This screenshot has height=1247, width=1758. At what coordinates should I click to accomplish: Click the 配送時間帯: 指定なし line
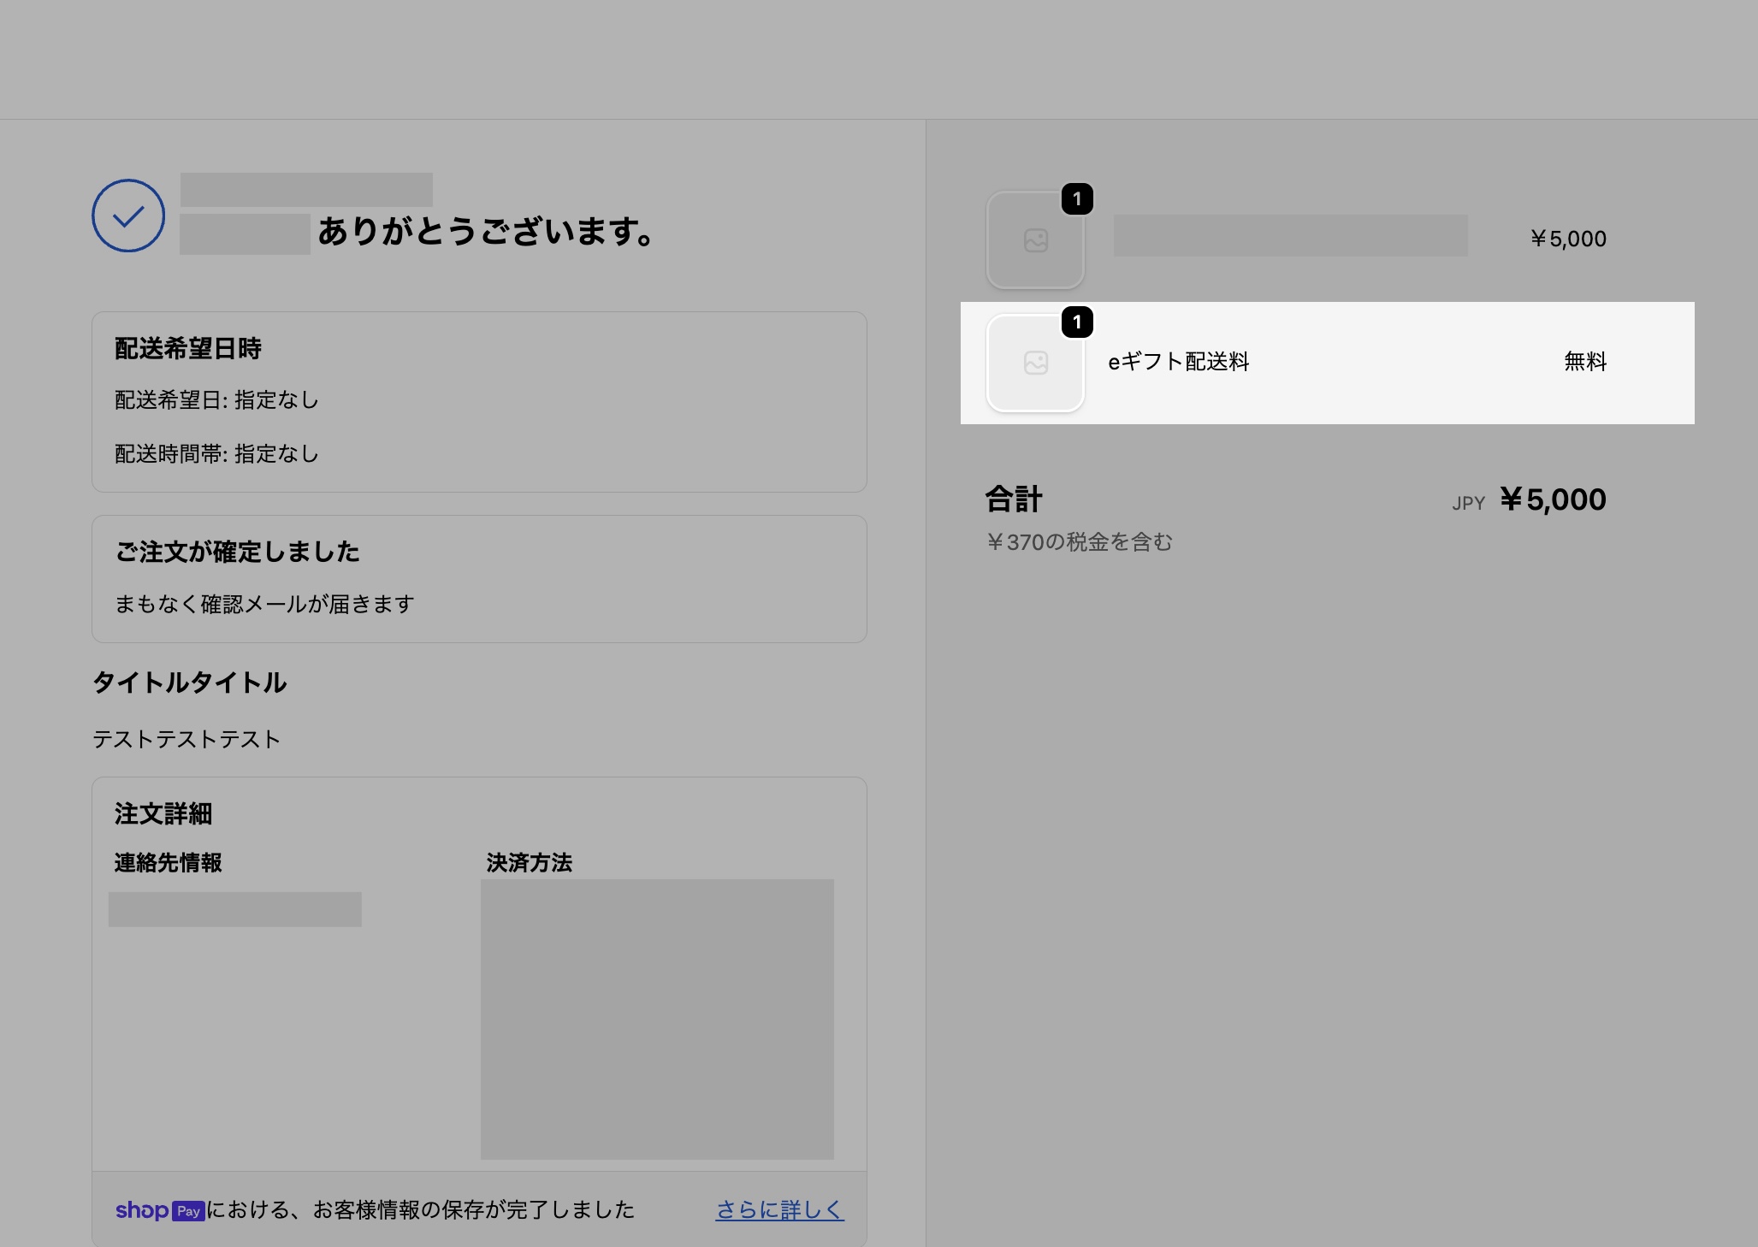[x=216, y=454]
